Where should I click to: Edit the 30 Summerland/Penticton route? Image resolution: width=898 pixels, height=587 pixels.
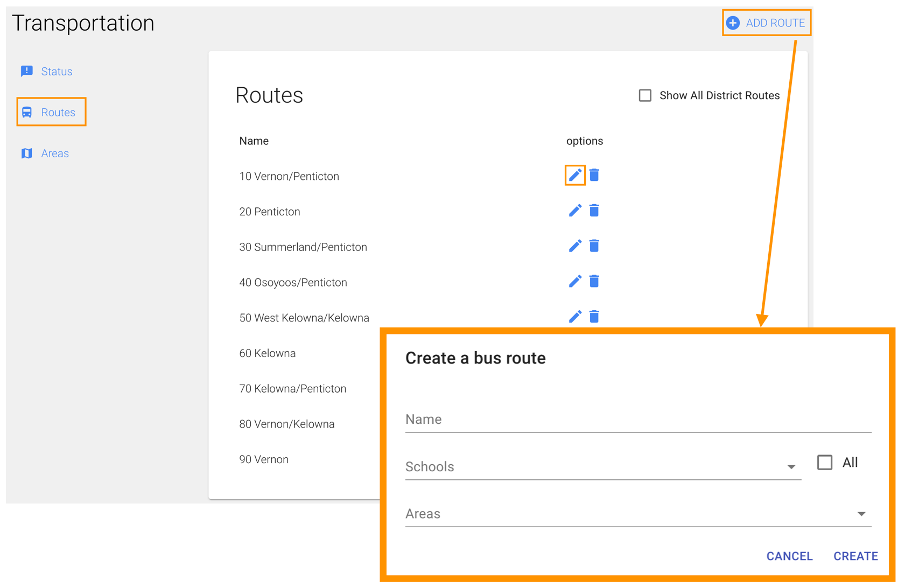coord(575,246)
